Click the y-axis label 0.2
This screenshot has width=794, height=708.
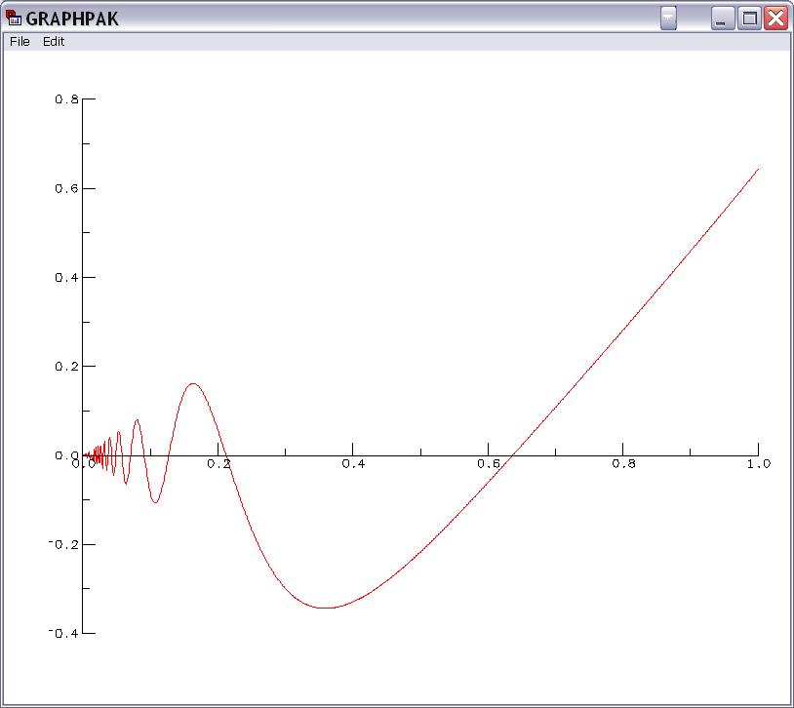point(67,366)
